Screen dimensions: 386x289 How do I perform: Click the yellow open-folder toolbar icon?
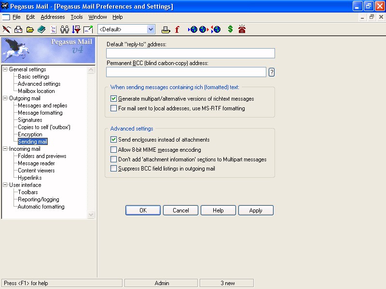(30, 30)
